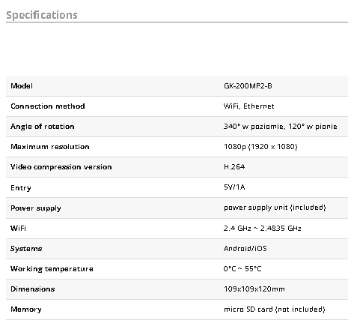The width and height of the screenshot is (348, 326).
Task: Select the Working temperature label
Action: tap(52, 269)
